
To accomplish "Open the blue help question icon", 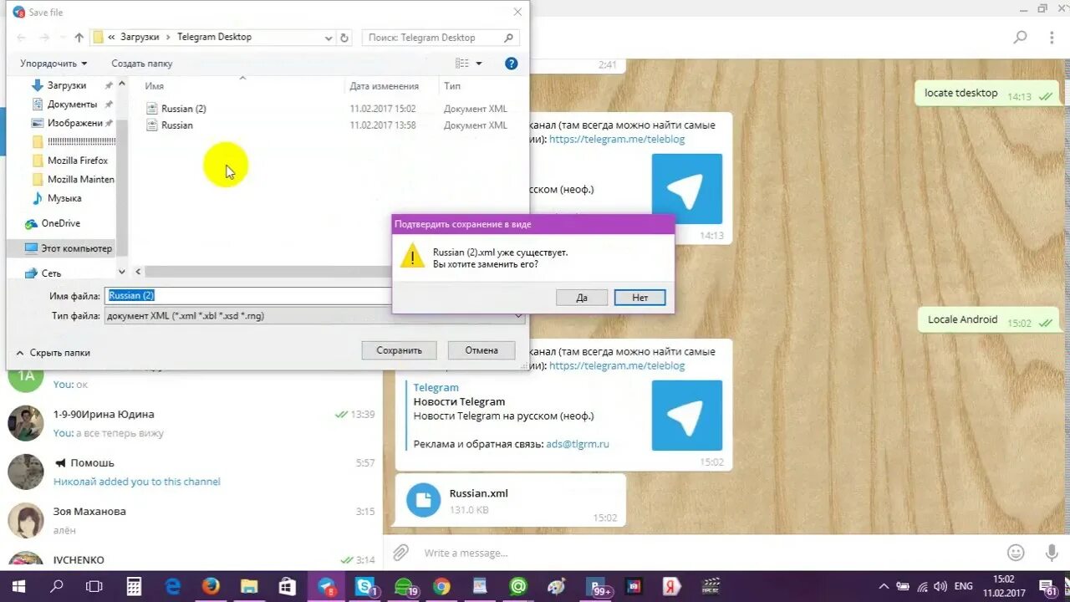I will pos(512,64).
